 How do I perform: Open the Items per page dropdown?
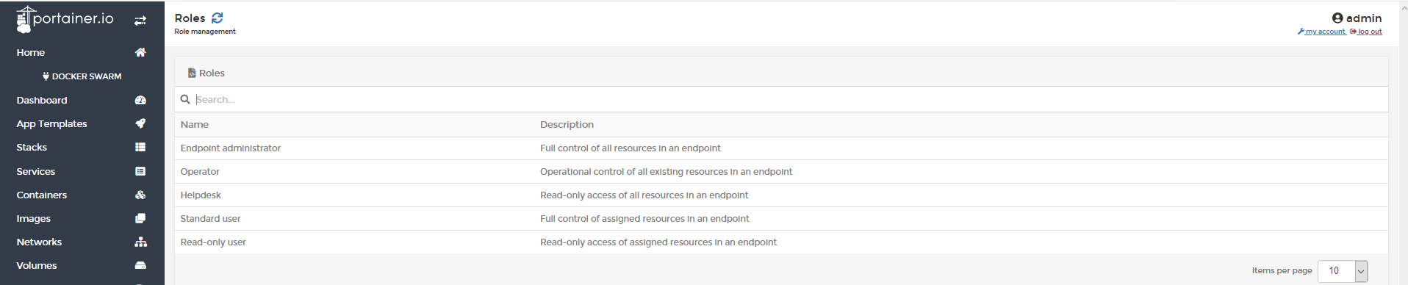coord(1343,271)
